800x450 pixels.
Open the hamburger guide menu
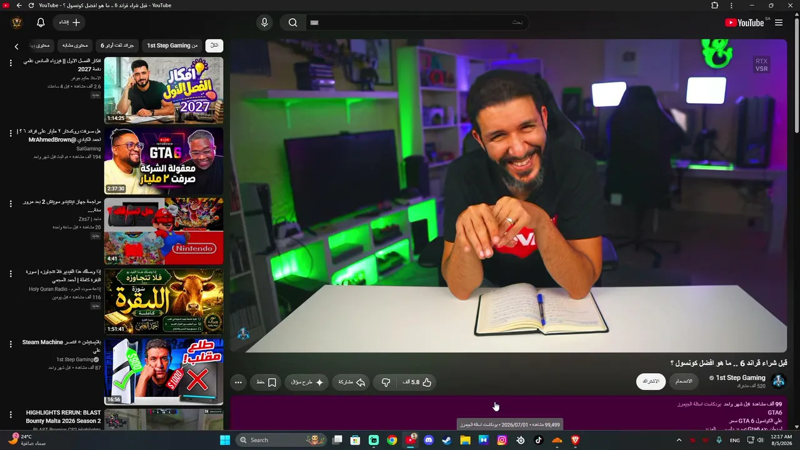(779, 22)
